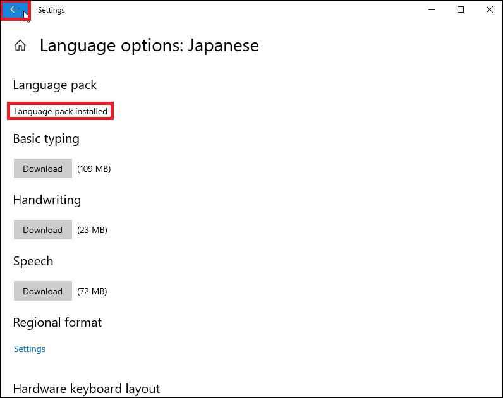
Task: Click the Regional format heading
Action: pyautogui.click(x=58, y=323)
